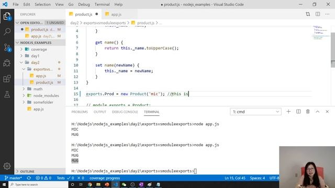Click the master branch status item
Viewport: 335px width, 188px height.
13,178
